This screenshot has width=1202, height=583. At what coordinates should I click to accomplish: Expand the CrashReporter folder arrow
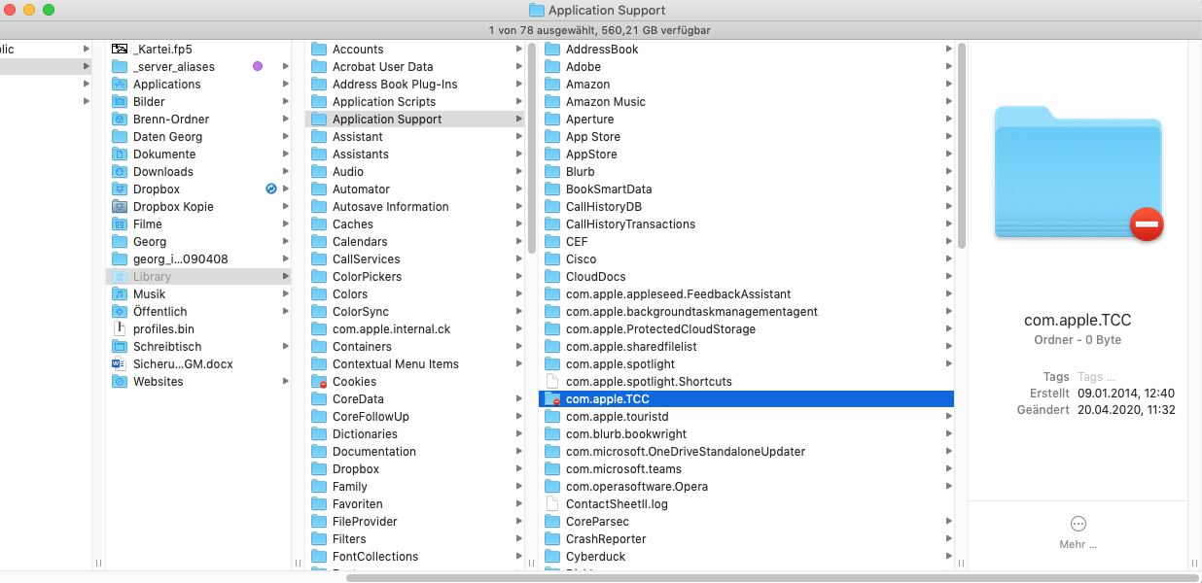pyautogui.click(x=948, y=538)
